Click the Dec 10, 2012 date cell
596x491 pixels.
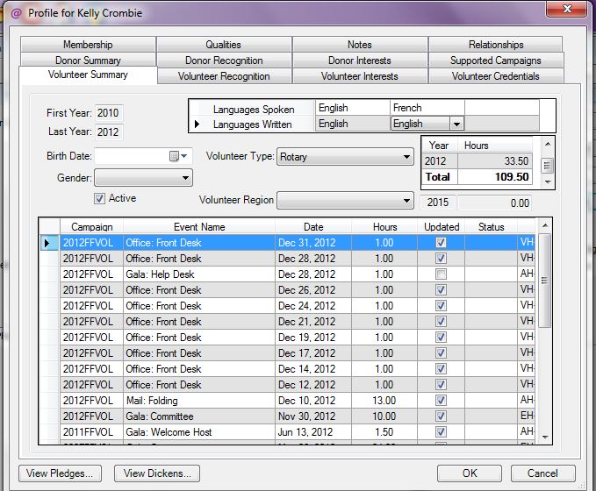click(x=313, y=400)
